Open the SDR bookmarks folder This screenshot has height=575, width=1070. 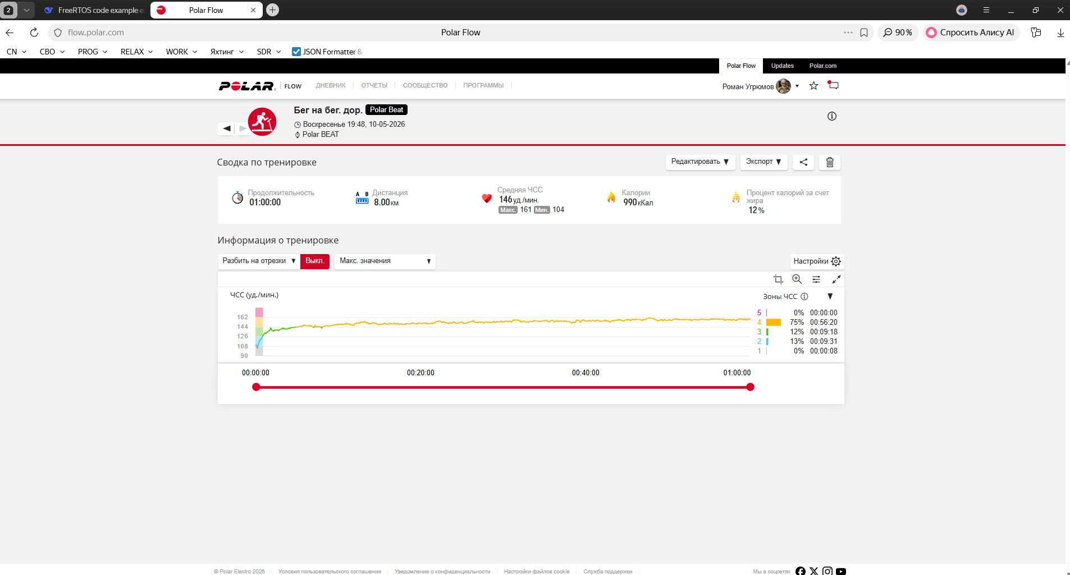coord(268,52)
